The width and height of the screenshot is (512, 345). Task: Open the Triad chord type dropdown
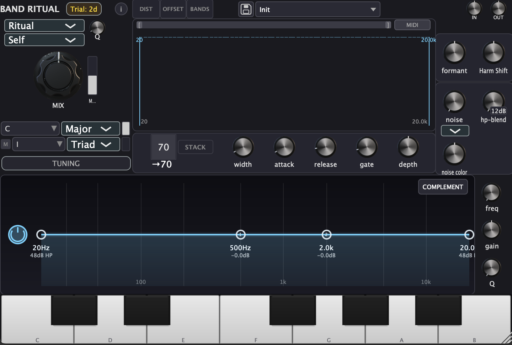coord(93,144)
